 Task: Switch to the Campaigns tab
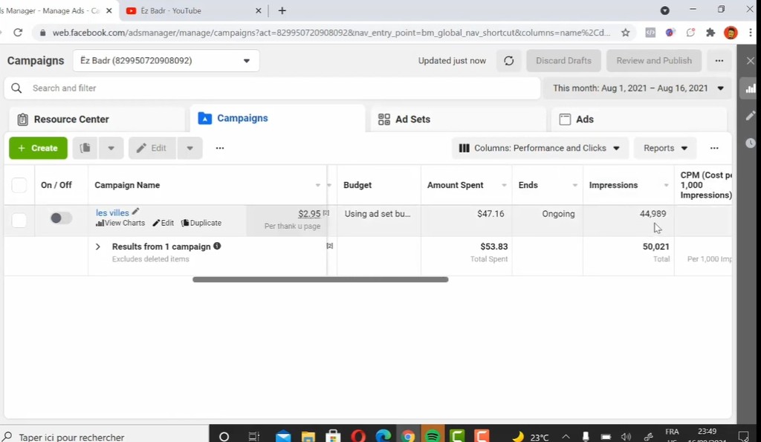tap(277, 118)
